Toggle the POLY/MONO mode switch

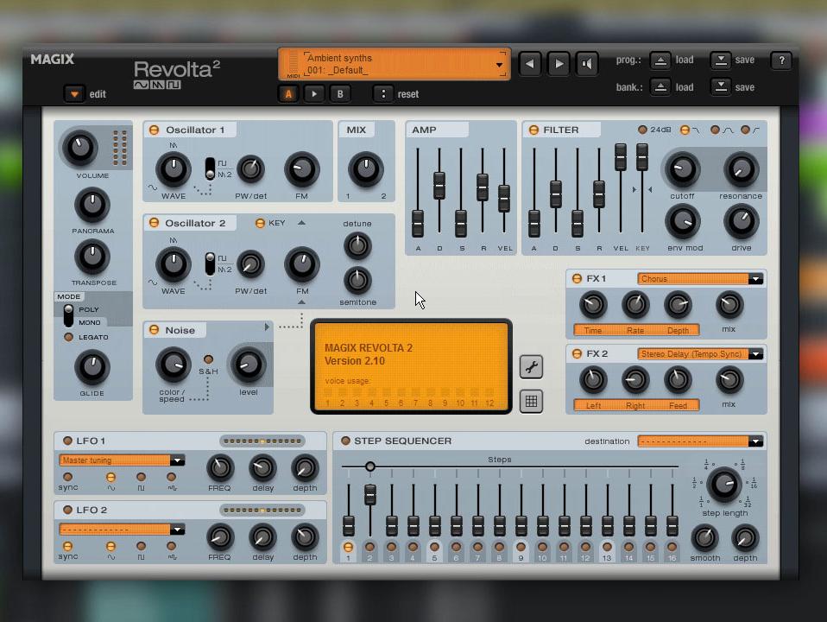[68, 315]
